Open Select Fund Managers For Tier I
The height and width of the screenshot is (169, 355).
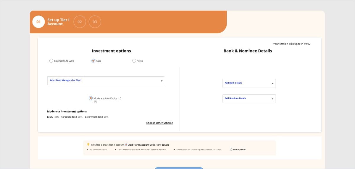(106, 81)
